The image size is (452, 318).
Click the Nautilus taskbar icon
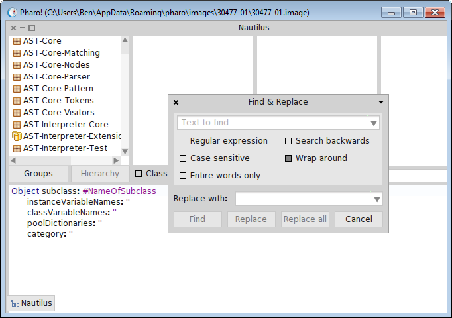click(x=15, y=303)
